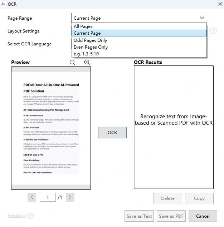Pick Odd Pages Only option
This screenshot has height=227, width=224.
point(139,40)
